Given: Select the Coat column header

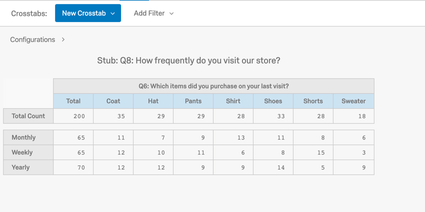Looking at the screenshot, I should (113, 101).
